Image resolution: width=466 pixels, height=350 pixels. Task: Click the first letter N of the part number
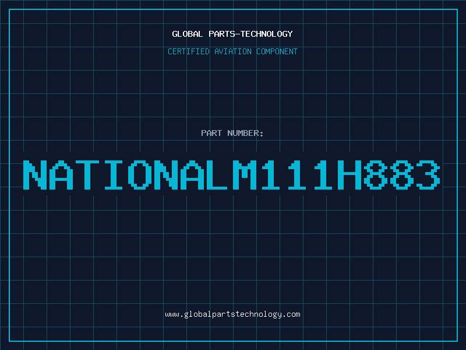34,175
